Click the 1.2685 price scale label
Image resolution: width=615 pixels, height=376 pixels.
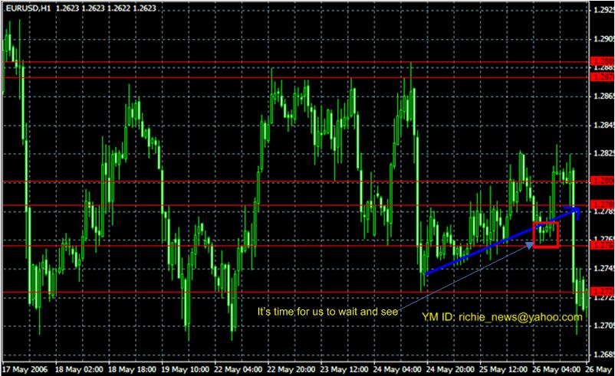pos(603,355)
